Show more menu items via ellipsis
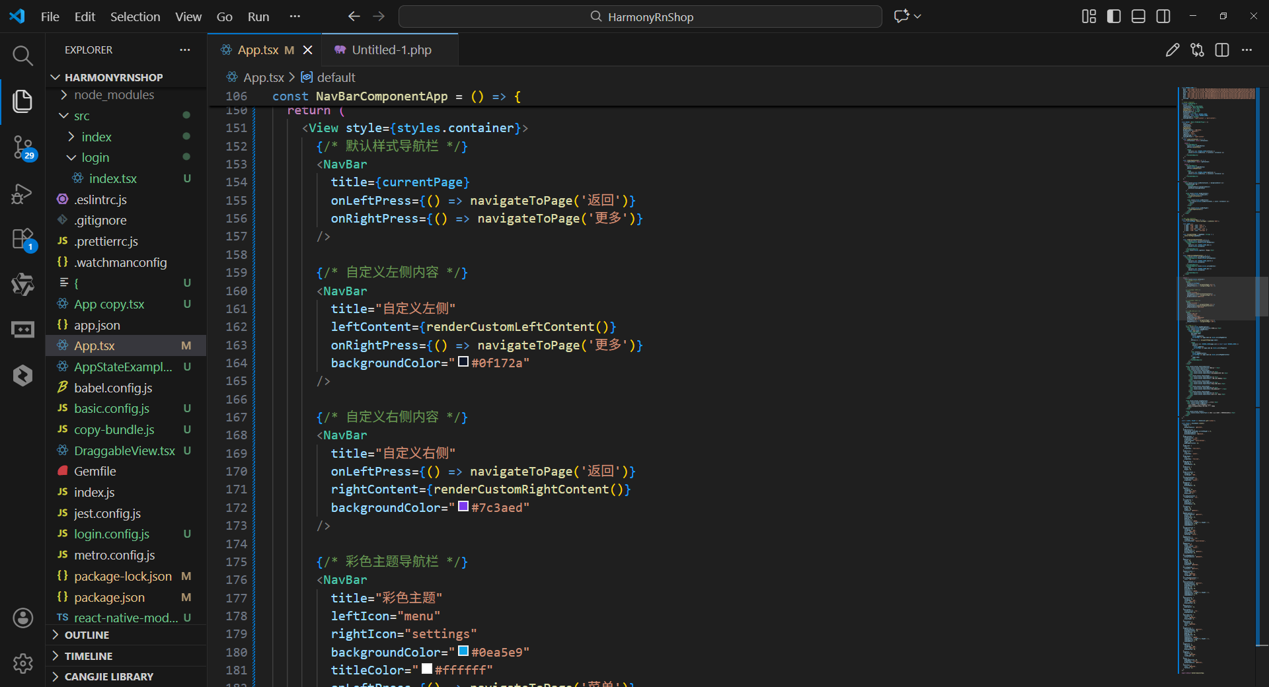Image resolution: width=1269 pixels, height=687 pixels. 295,17
